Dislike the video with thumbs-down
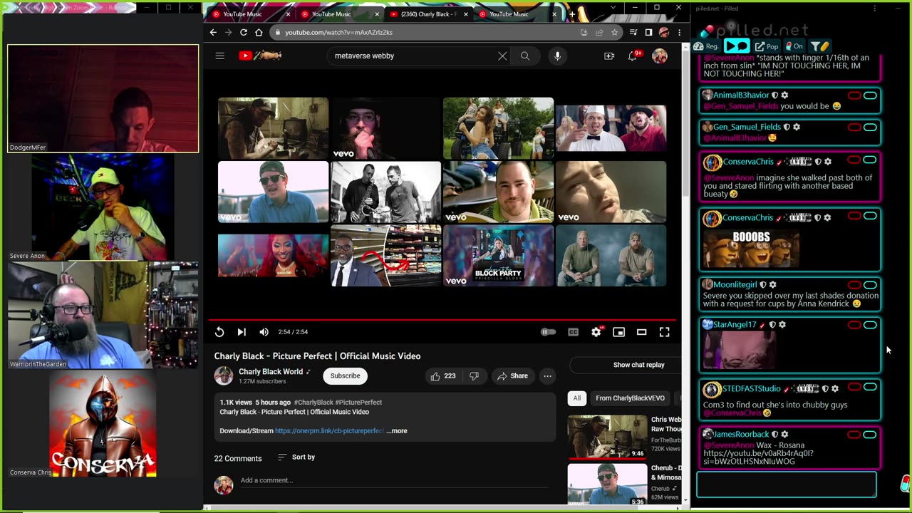Viewport: 912px width, 513px height. click(x=474, y=376)
